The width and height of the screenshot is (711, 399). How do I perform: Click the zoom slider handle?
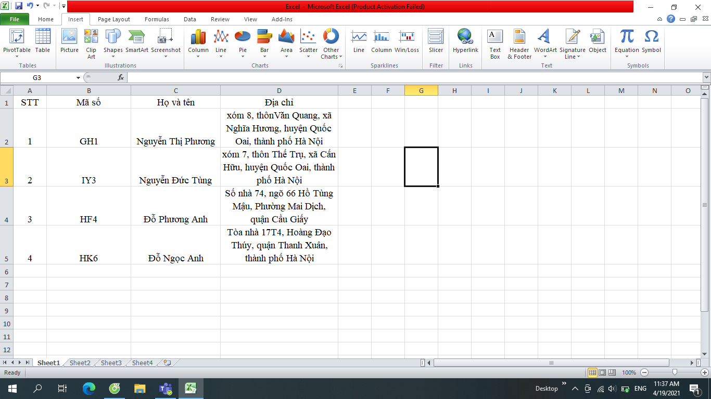[675, 373]
